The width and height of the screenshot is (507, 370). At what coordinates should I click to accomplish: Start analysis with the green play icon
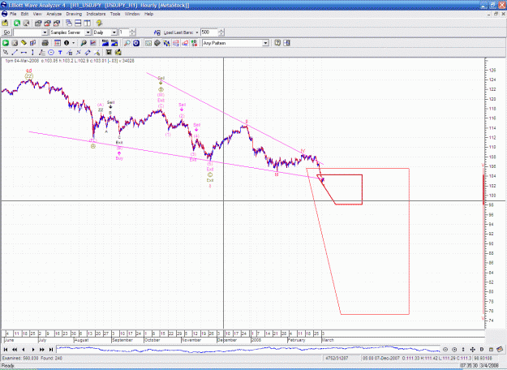[6, 43]
